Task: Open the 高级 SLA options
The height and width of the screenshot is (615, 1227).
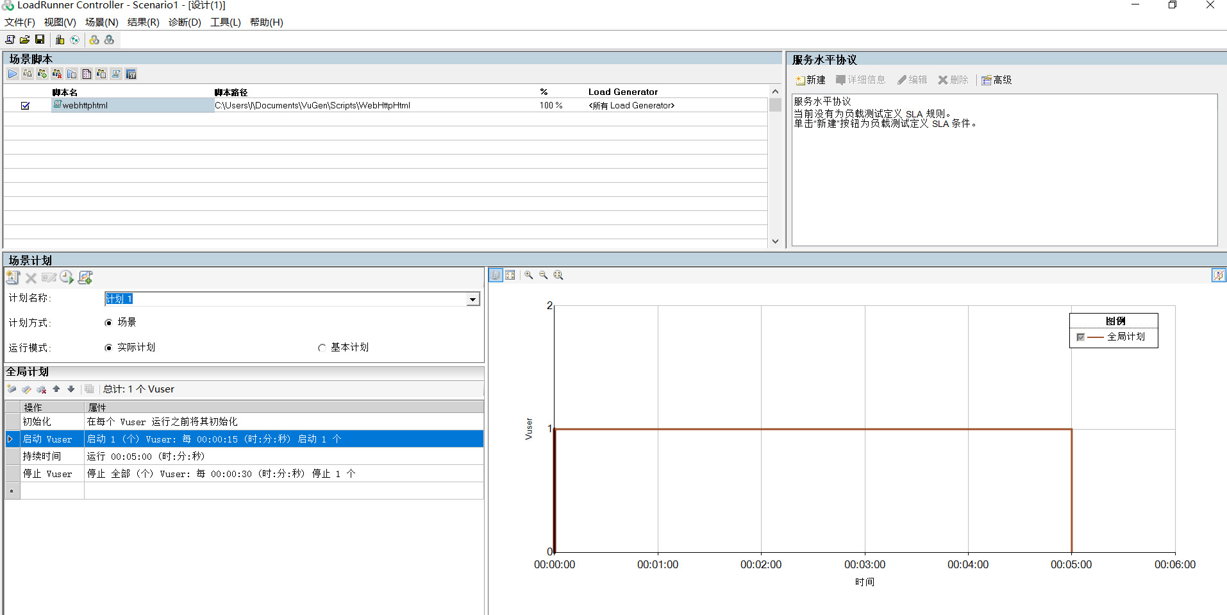Action: pyautogui.click(x=996, y=80)
